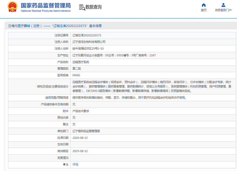Click the 首页 house icon
This screenshot has height=171, width=237.
(x=204, y=5)
